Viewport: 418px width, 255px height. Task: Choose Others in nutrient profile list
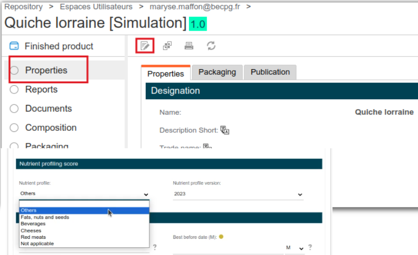coord(84,210)
